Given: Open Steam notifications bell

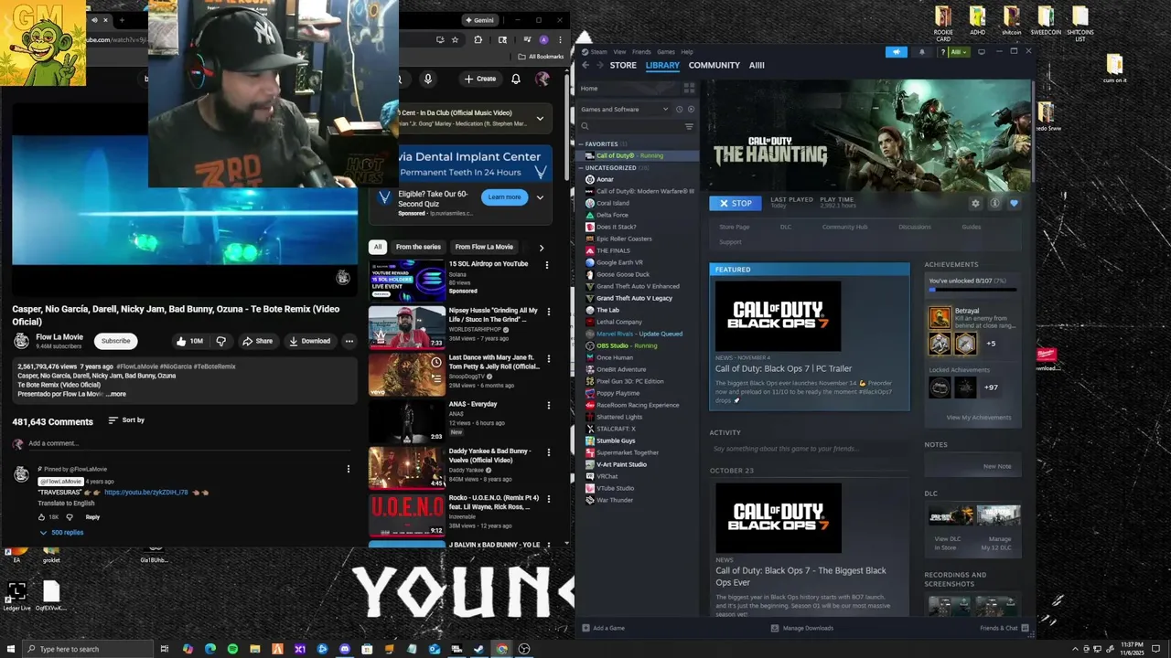Looking at the screenshot, I should 921,52.
